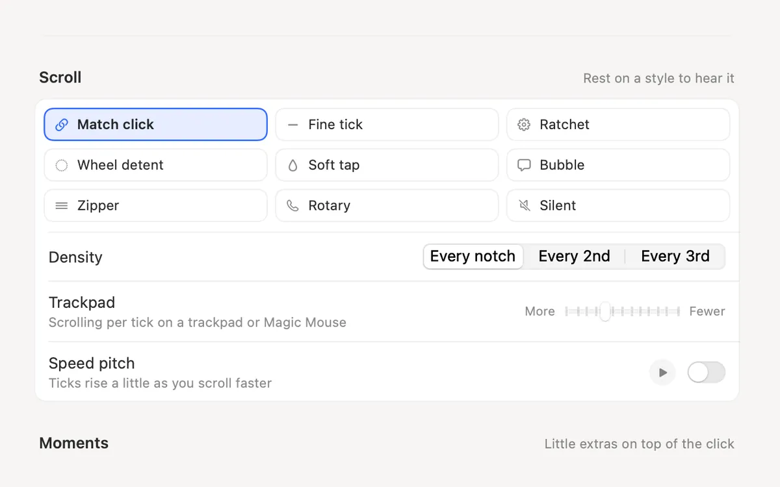Enable the Speed pitch switch
The image size is (780, 487).
point(706,373)
